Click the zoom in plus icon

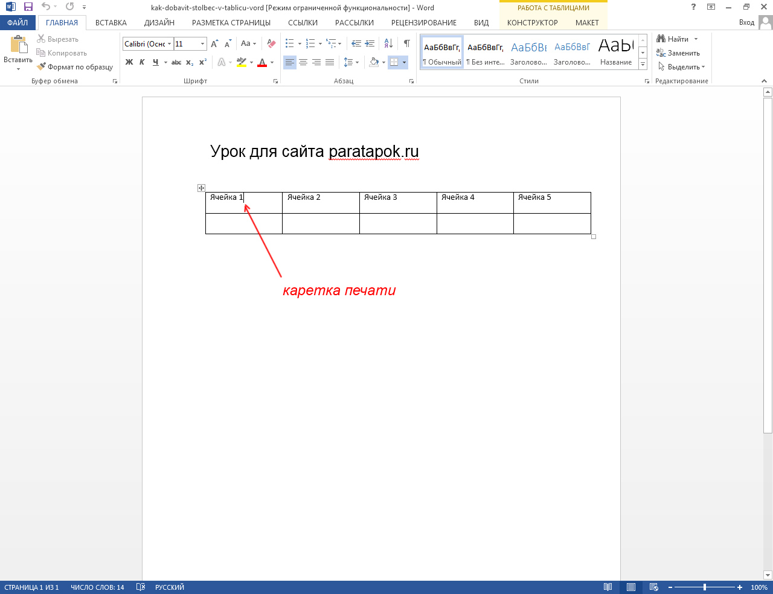740,587
